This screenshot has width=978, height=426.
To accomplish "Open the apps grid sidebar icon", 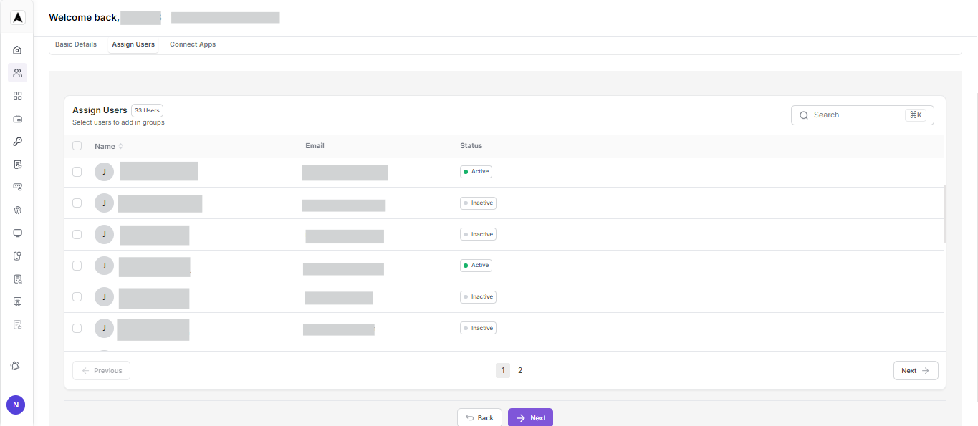I will coord(16,95).
